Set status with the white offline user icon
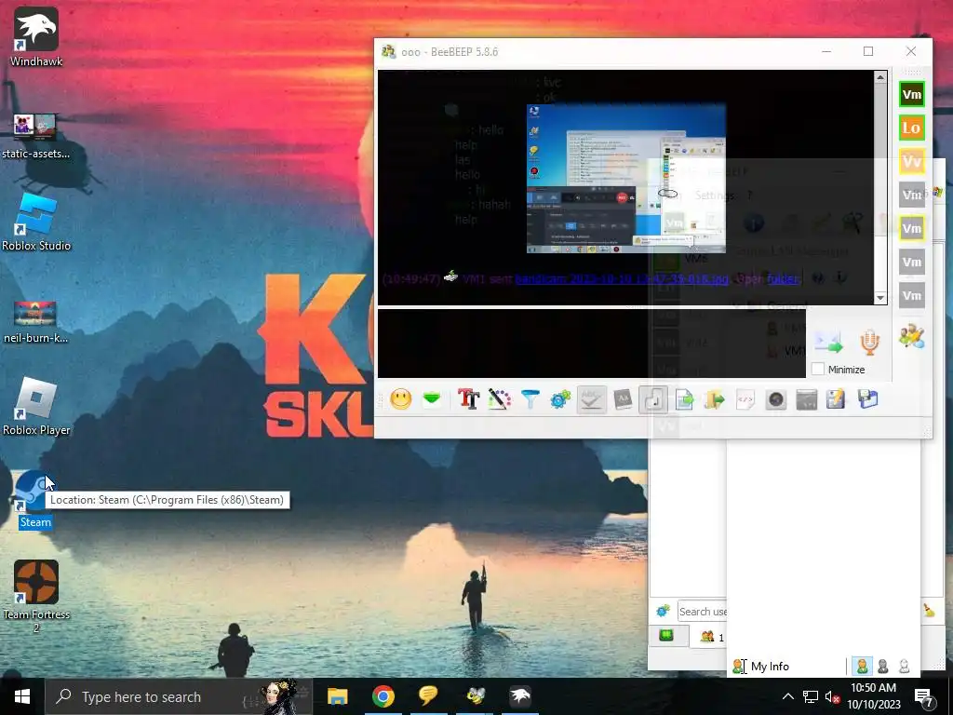The image size is (953, 715). point(905,667)
